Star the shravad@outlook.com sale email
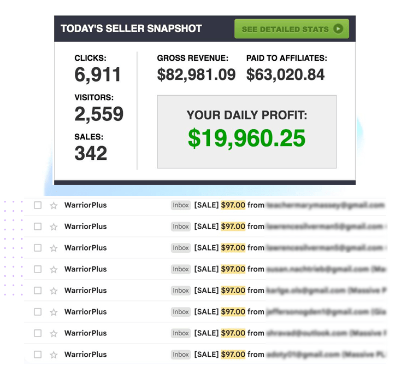This screenshot has height=383, width=407. click(x=54, y=334)
